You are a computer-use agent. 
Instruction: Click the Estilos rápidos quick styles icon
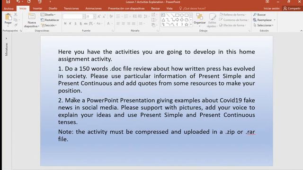212,17
